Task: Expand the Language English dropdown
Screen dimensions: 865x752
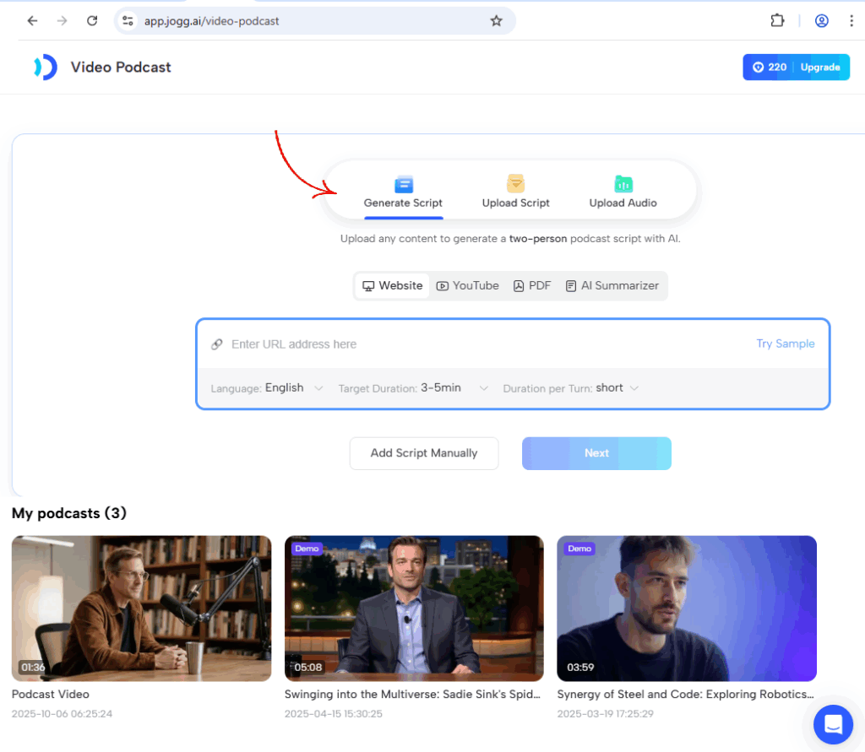Action: click(x=292, y=388)
